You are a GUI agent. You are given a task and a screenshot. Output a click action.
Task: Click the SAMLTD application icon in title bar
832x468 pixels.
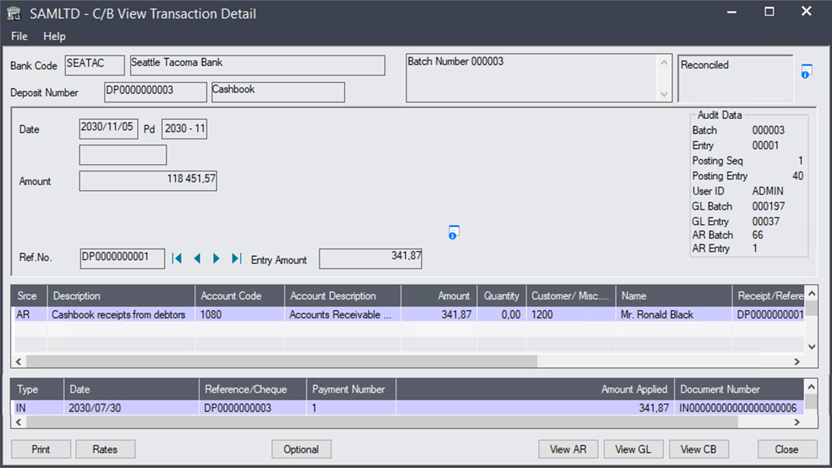coord(14,13)
